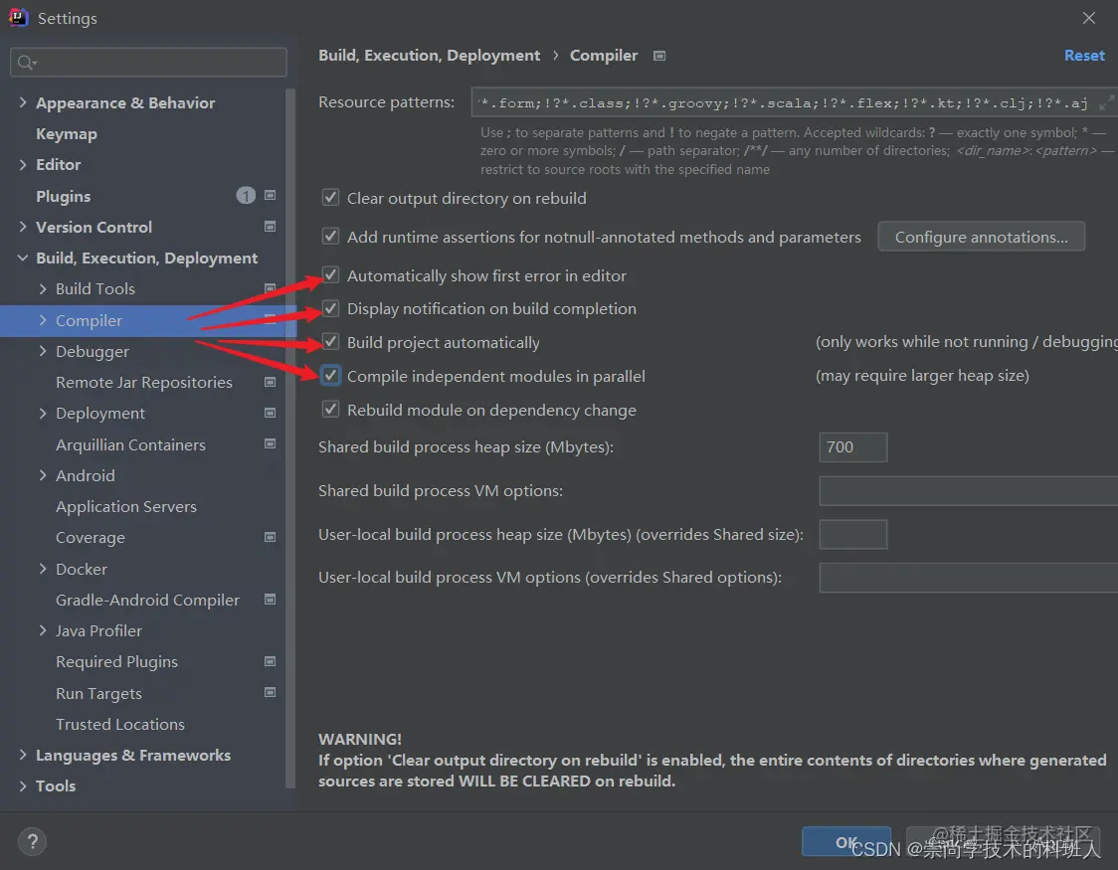
Task: Click project-level icon in Compiler breadcrumb header
Action: (x=659, y=56)
